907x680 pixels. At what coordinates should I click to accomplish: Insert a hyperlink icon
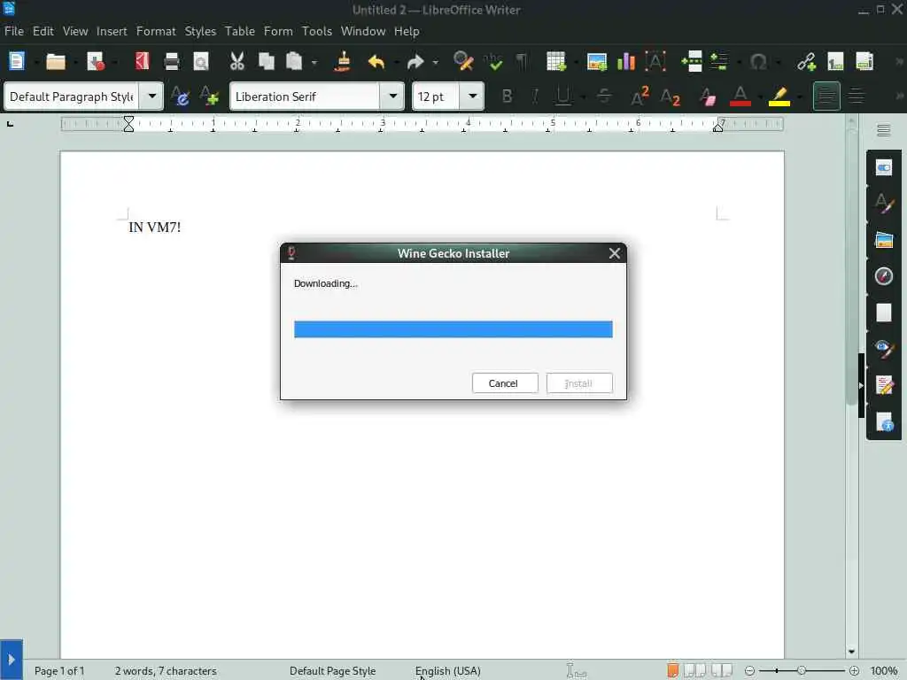click(806, 61)
